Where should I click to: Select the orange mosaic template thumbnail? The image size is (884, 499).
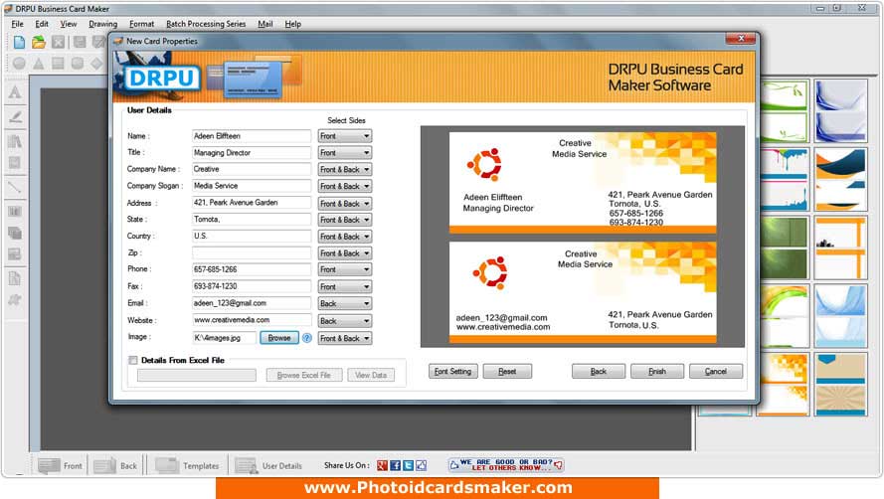[784, 385]
